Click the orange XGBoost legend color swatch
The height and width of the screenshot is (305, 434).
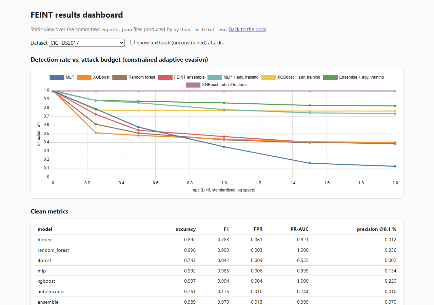click(84, 77)
